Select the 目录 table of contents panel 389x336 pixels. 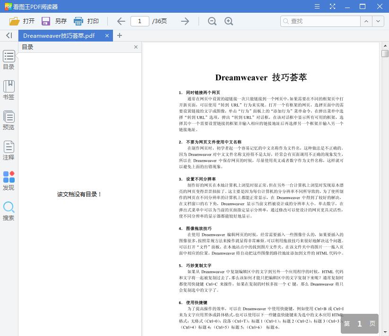click(9, 59)
